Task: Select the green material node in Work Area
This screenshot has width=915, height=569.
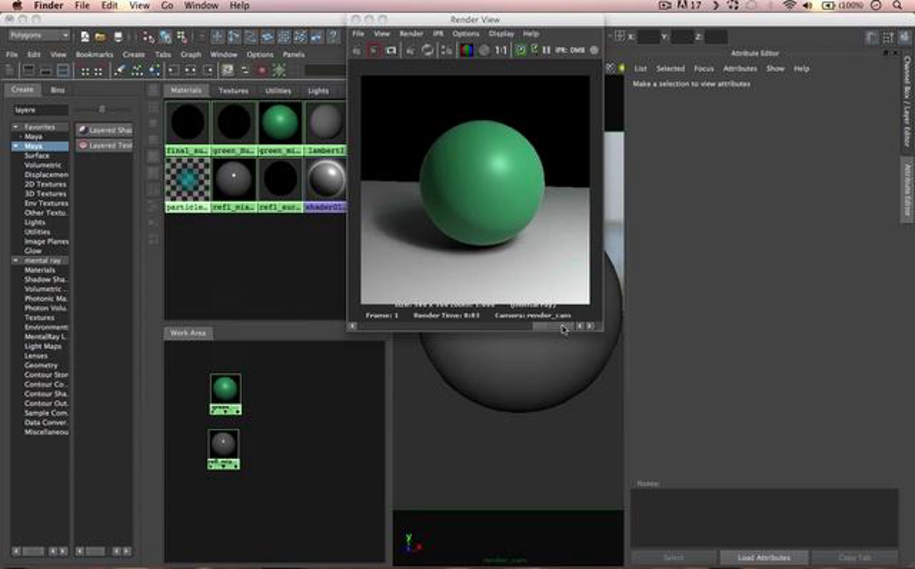Action: click(x=225, y=394)
